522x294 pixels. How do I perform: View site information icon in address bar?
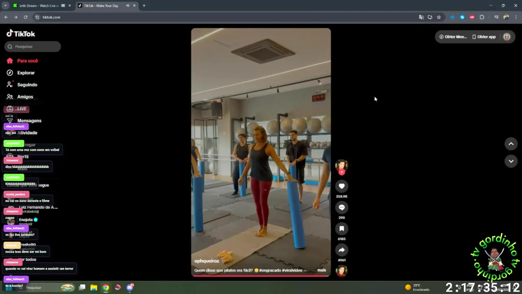tap(37, 17)
